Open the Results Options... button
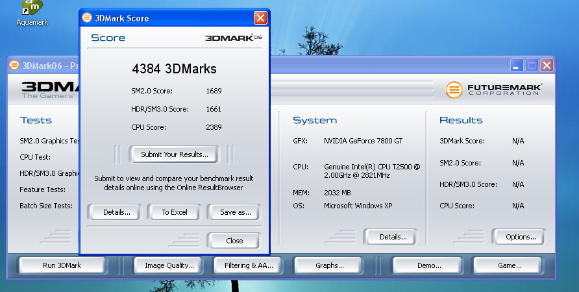The width and height of the screenshot is (579, 292). (x=521, y=237)
